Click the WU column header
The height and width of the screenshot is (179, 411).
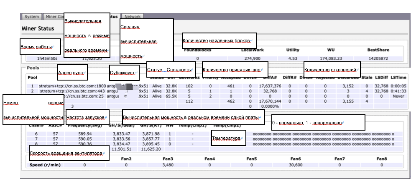[331, 50]
